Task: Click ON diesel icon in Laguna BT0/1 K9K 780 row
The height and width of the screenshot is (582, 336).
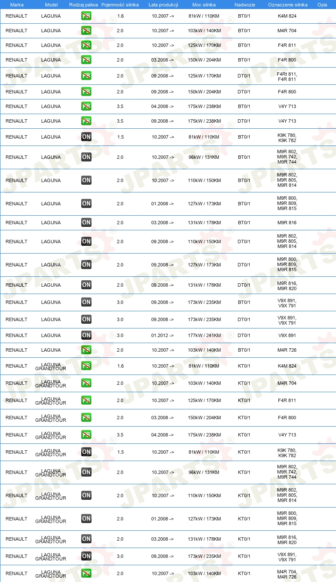Action: click(x=86, y=137)
